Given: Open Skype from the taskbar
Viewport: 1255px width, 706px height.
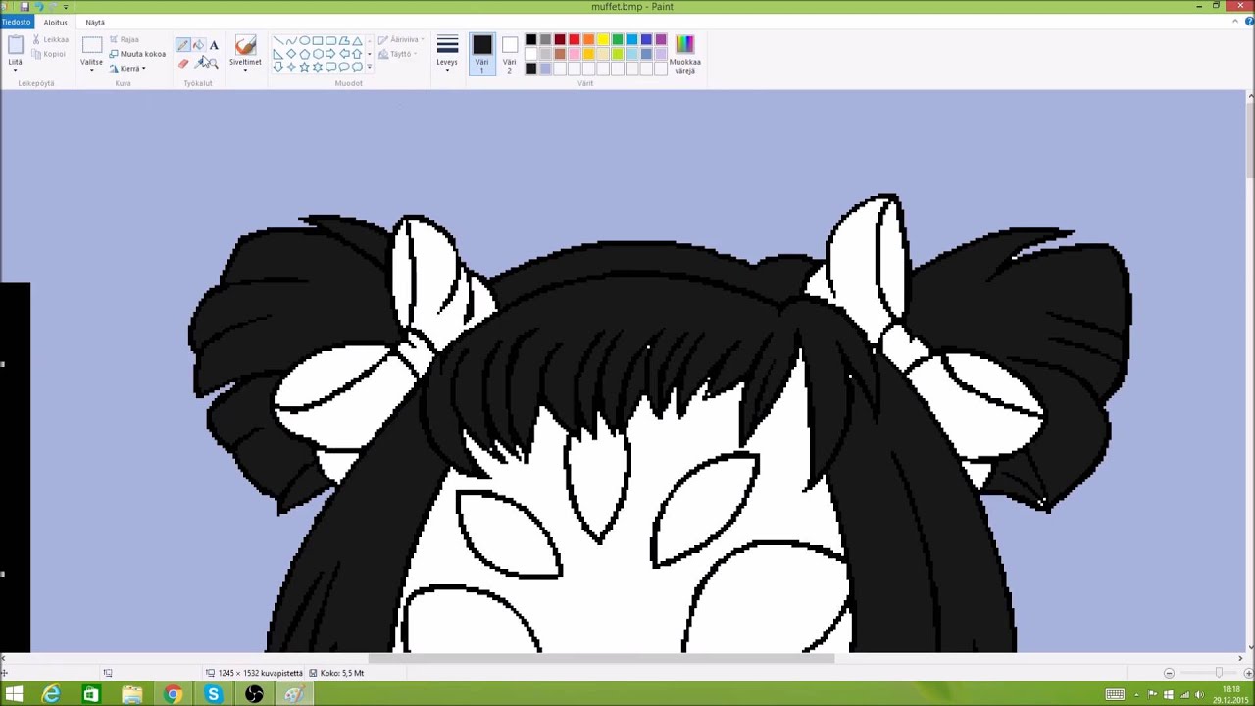Looking at the screenshot, I should (213, 695).
